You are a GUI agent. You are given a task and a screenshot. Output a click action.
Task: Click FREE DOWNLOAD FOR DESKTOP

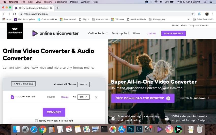[x=143, y=98]
